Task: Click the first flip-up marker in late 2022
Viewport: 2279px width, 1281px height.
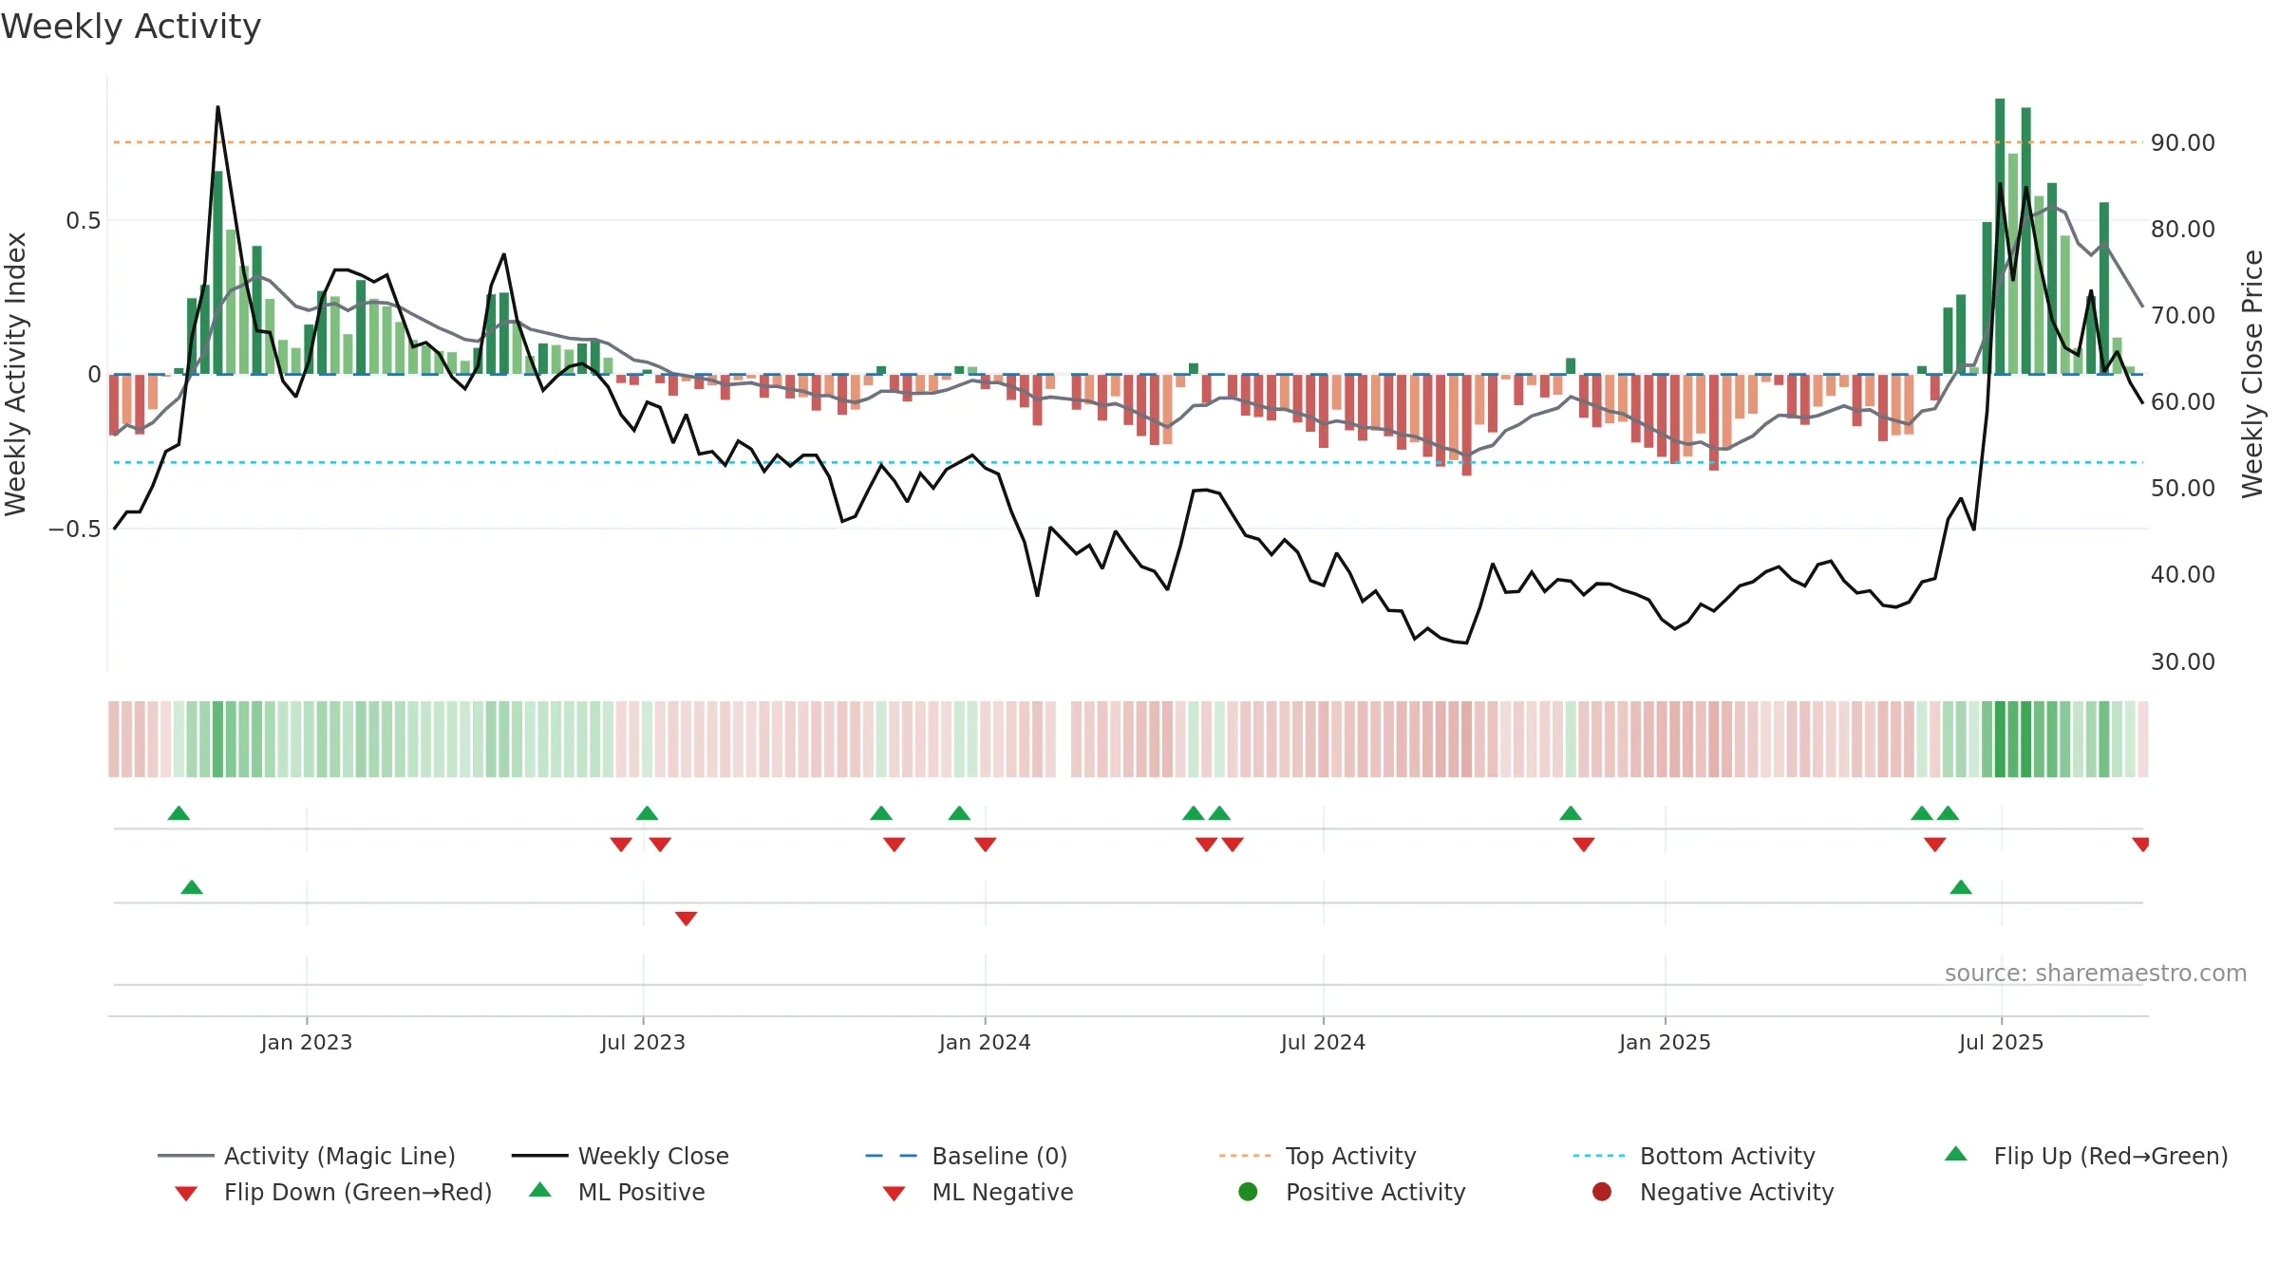Action: (x=179, y=813)
